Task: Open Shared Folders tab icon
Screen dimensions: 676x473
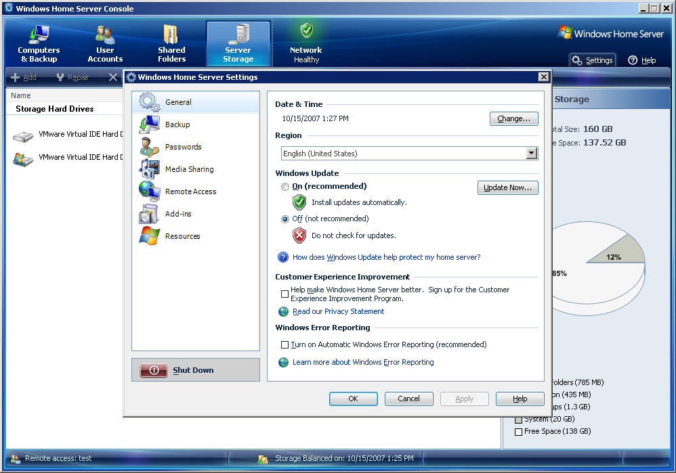Action: (x=171, y=34)
